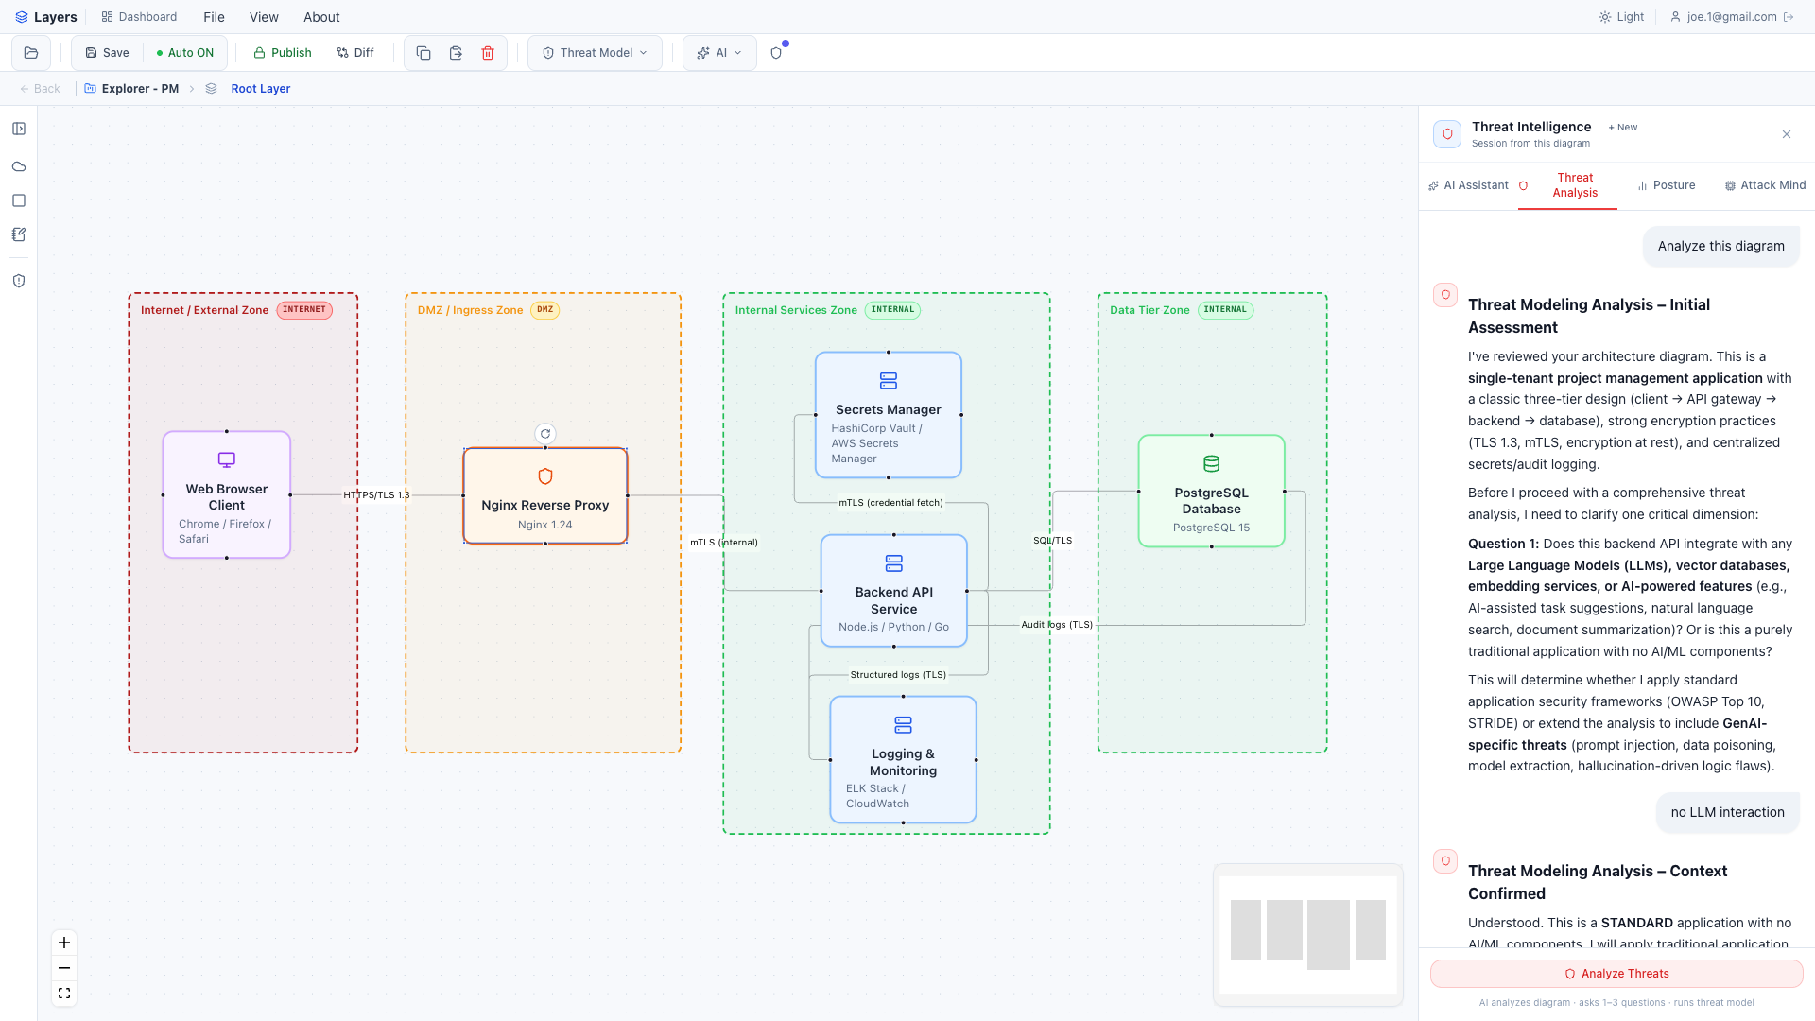Select the Secrets Manager node
1815x1021 pixels.
pyautogui.click(x=889, y=415)
